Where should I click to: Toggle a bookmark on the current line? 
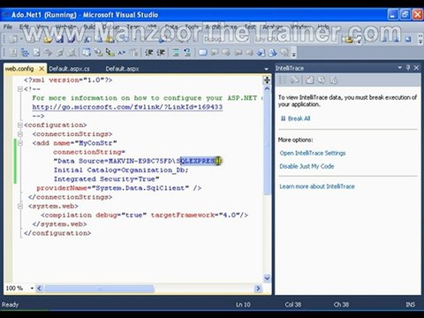point(202,52)
